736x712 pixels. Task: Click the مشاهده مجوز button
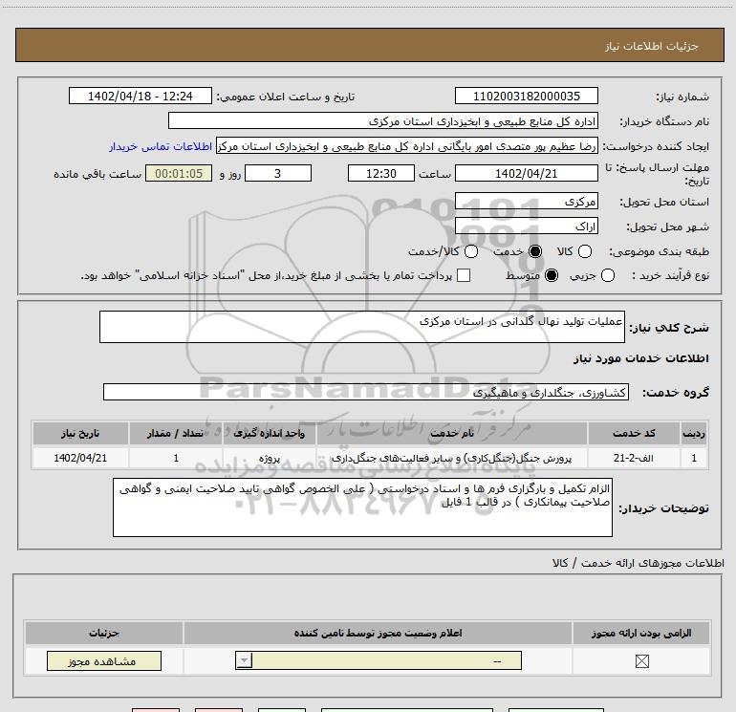click(104, 660)
